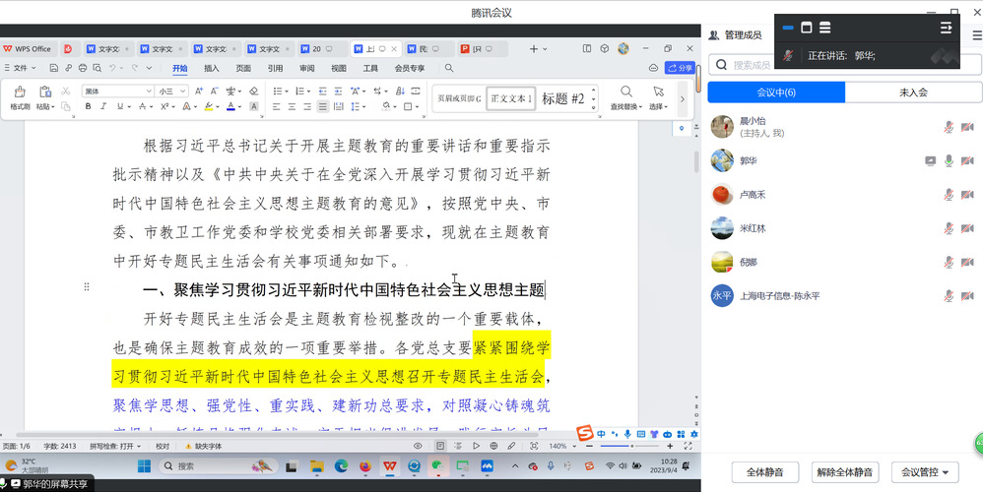The width and height of the screenshot is (983, 492).
Task: Click the Share button in WPS
Action: pos(680,68)
